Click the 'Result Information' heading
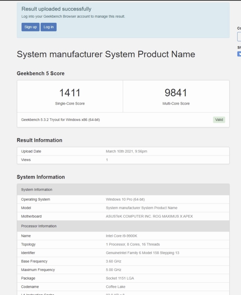The image size is (241, 295). [39, 140]
